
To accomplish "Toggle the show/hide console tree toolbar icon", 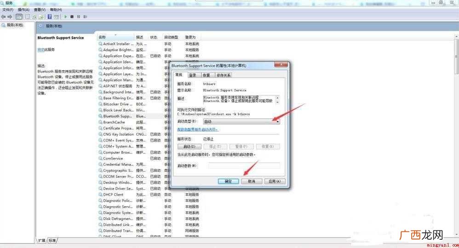I will coord(19,17).
